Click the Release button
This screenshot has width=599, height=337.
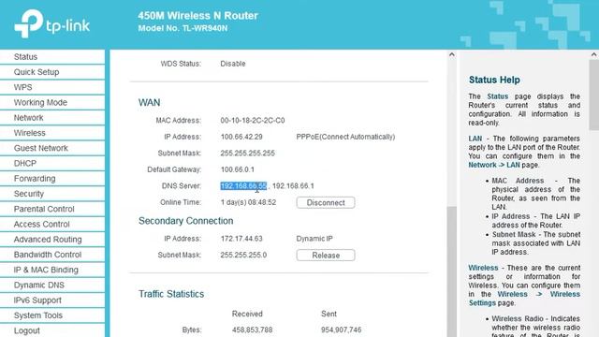click(326, 256)
